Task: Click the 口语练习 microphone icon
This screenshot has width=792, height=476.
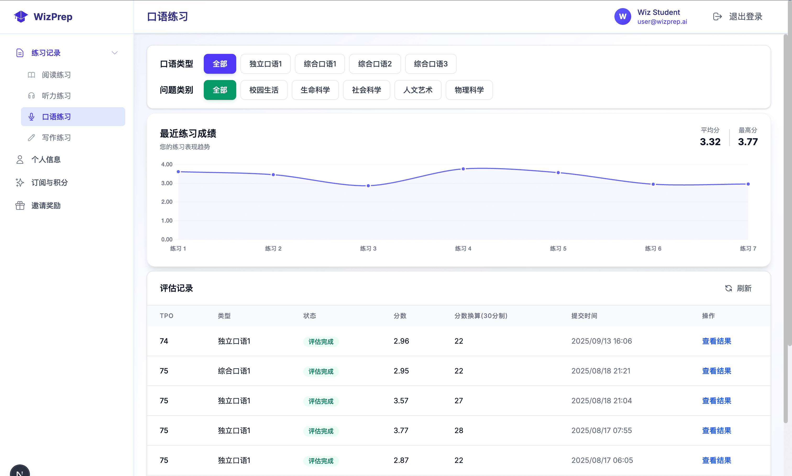Action: point(31,116)
